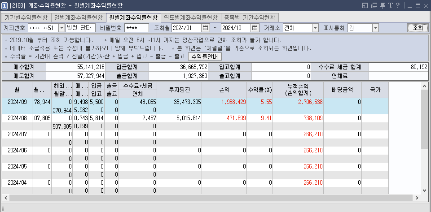Click the 조회 search button

418,28
